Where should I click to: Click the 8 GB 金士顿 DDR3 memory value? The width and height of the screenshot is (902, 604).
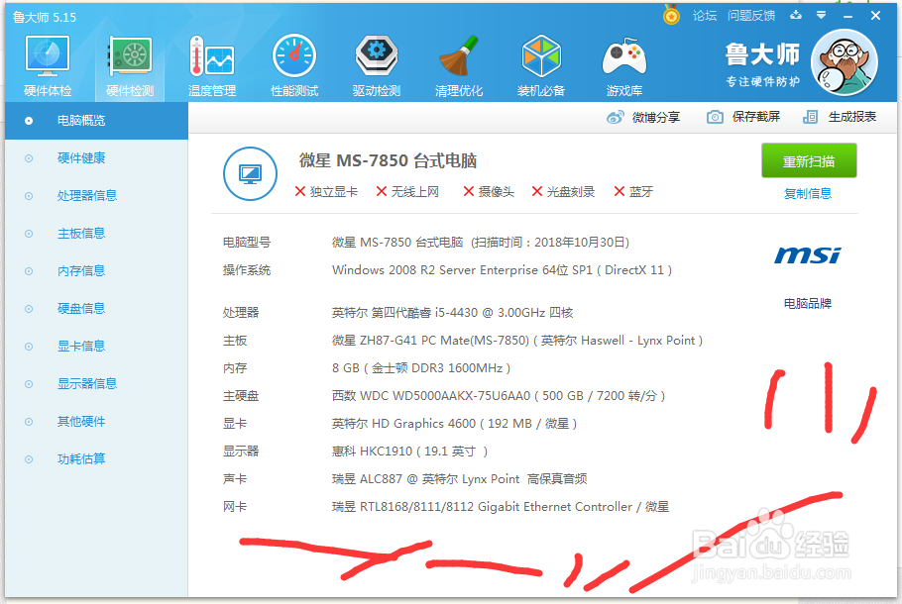pyautogui.click(x=421, y=368)
